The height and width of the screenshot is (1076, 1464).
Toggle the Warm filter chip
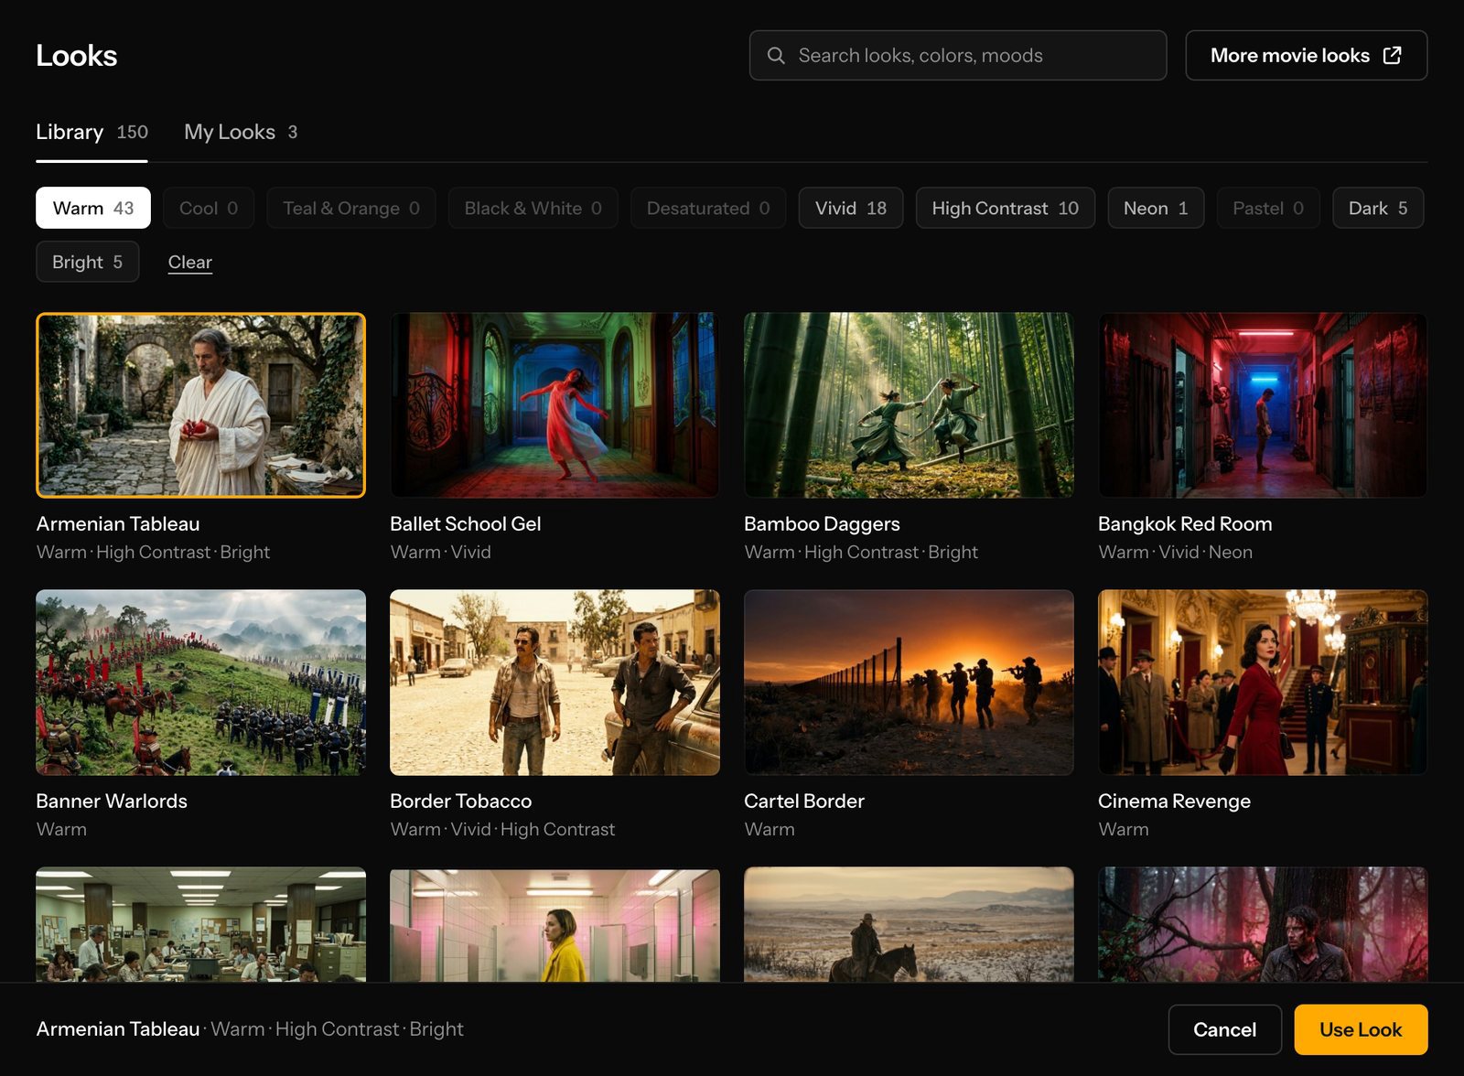pos(93,209)
